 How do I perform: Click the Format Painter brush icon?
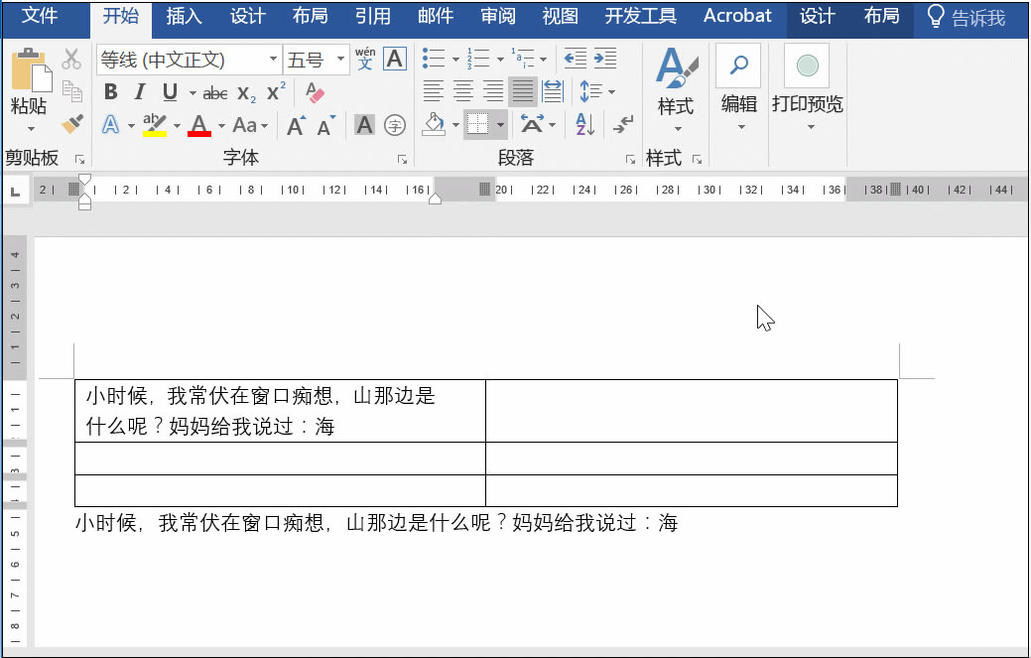click(x=71, y=124)
